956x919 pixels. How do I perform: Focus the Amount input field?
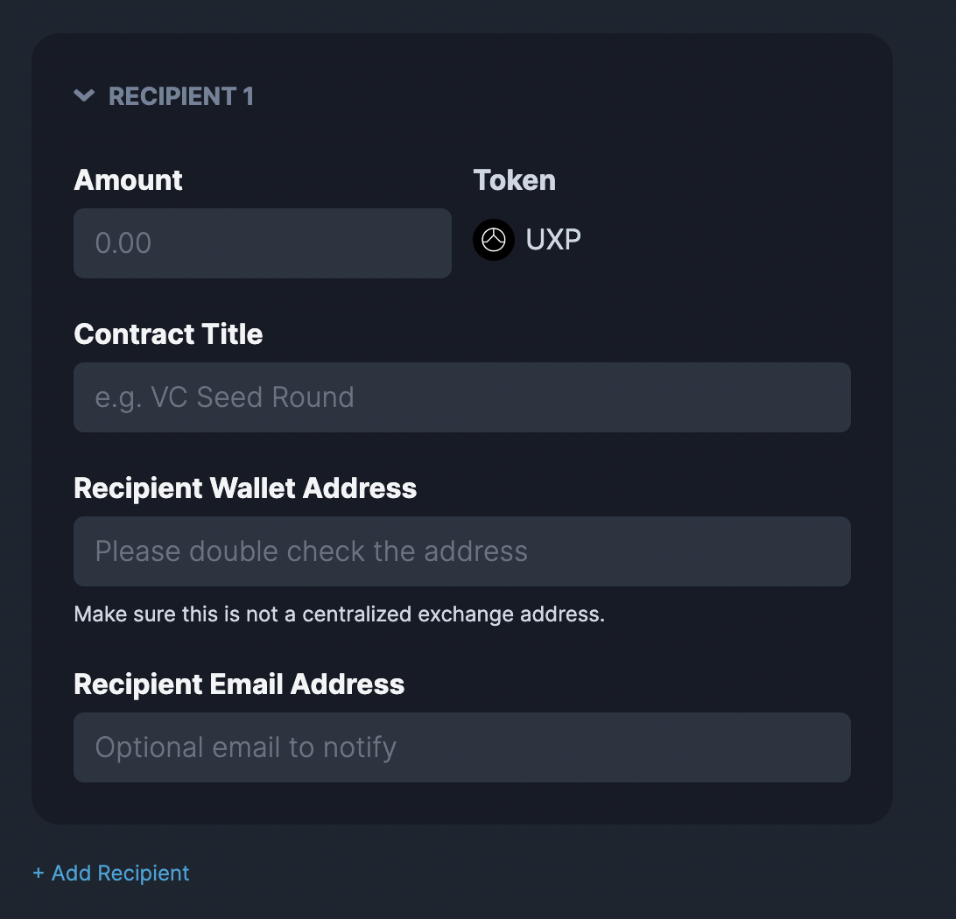pos(262,243)
